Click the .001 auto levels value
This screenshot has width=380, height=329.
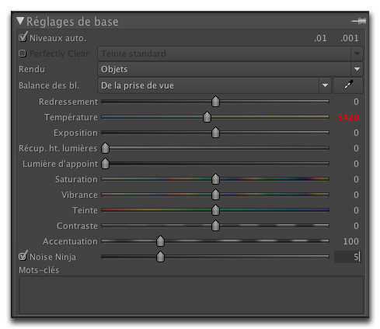pos(350,38)
